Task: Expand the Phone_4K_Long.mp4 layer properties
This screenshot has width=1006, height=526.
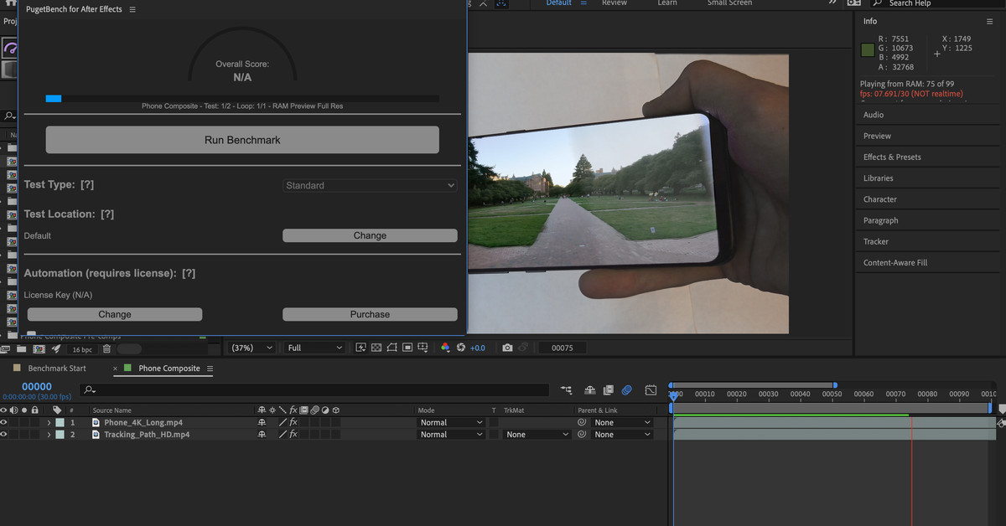Action: tap(49, 423)
